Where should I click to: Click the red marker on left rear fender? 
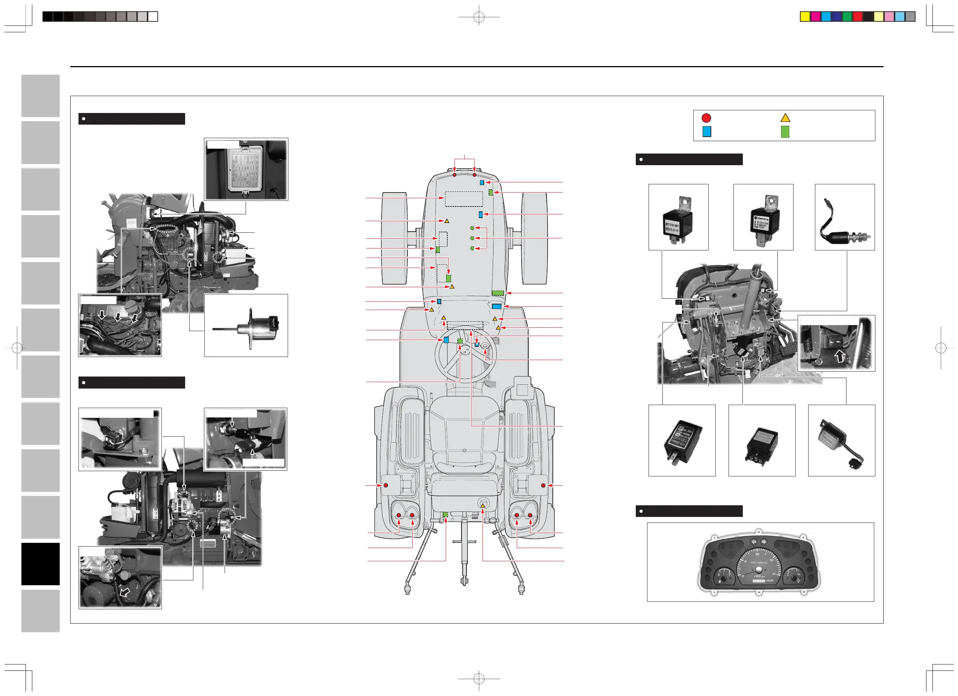point(386,485)
